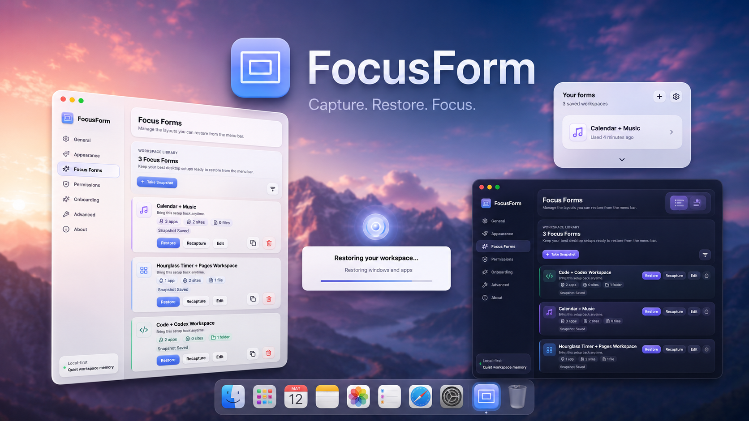Recapture Hourglass Timer + Pages Workspace, light window
The height and width of the screenshot is (421, 749).
196,301
